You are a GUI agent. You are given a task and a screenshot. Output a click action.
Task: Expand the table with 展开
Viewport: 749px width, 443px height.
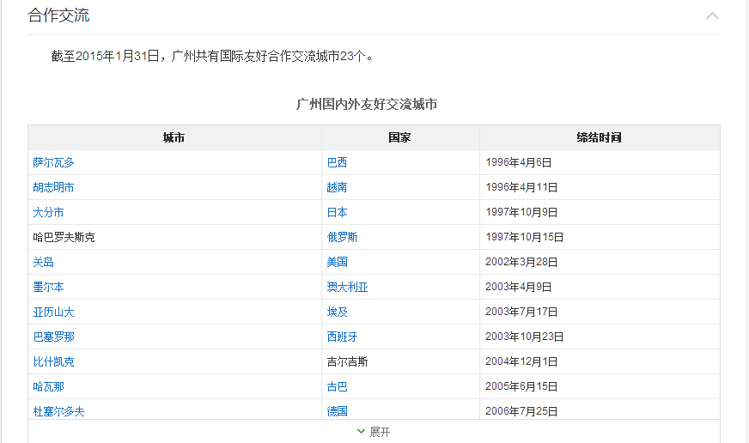pyautogui.click(x=374, y=432)
